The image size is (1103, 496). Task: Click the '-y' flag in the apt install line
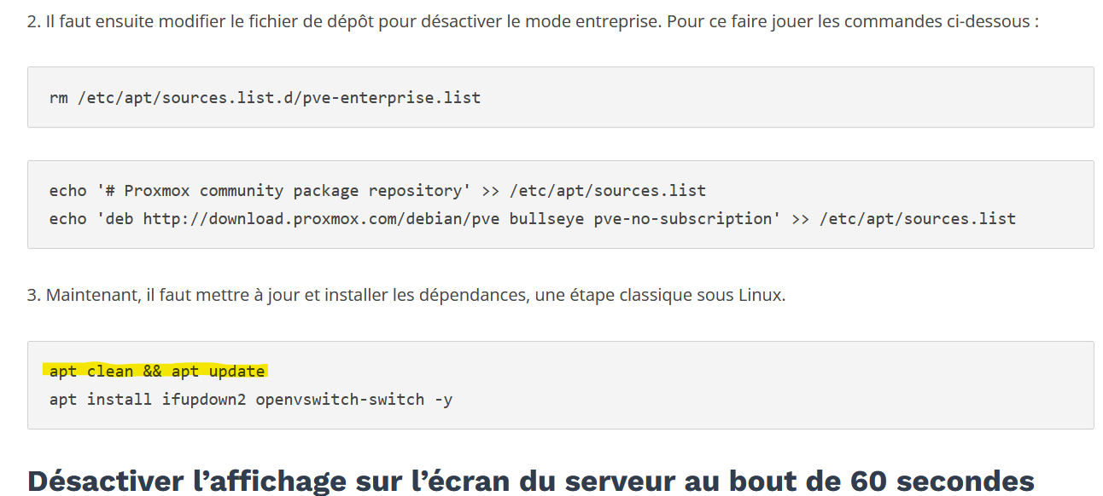pyautogui.click(x=444, y=399)
